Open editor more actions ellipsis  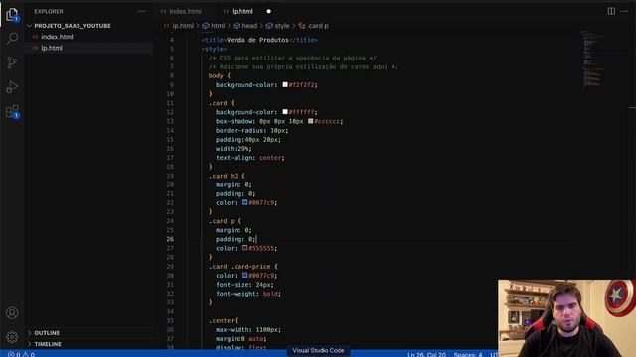[x=625, y=11]
